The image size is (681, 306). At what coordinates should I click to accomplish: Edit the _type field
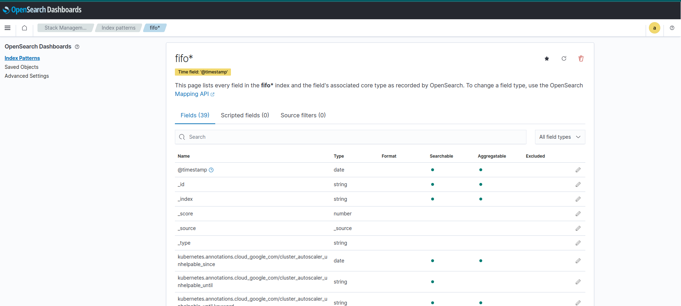(578, 243)
